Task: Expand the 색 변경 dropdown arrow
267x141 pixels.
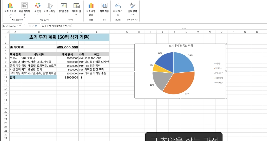Action: (38, 14)
